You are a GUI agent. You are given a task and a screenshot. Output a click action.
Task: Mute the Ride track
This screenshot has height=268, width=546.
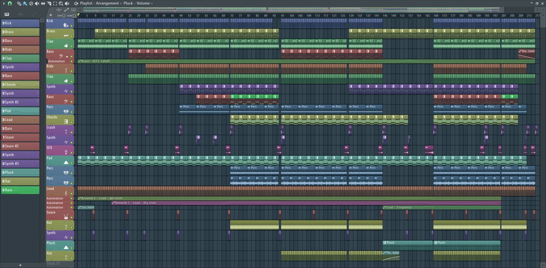tap(72, 71)
